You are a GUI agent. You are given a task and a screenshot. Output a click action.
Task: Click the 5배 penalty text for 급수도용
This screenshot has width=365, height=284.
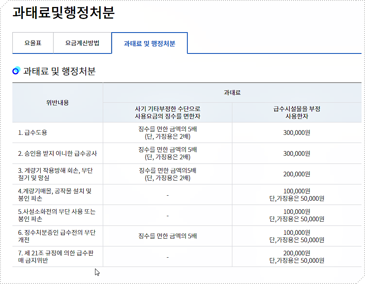click(x=168, y=133)
